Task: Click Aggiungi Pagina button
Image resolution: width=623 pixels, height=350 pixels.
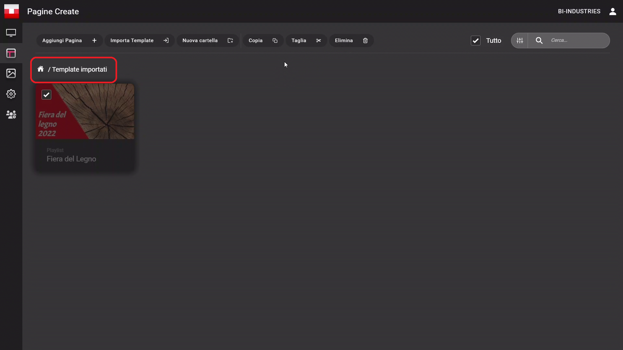Action: [69, 41]
